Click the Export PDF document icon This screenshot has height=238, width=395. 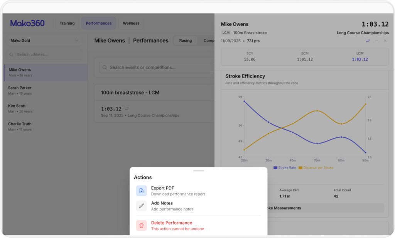coord(141,191)
